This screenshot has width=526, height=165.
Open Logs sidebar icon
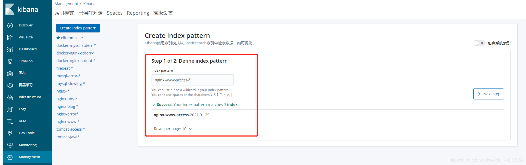coord(10,109)
